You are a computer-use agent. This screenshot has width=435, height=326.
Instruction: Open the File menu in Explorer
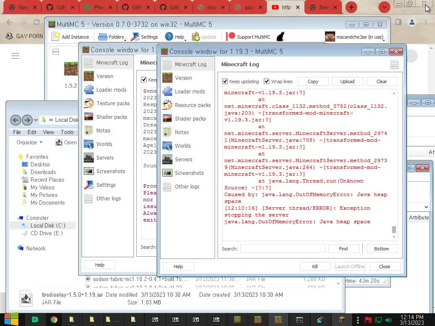click(17, 132)
